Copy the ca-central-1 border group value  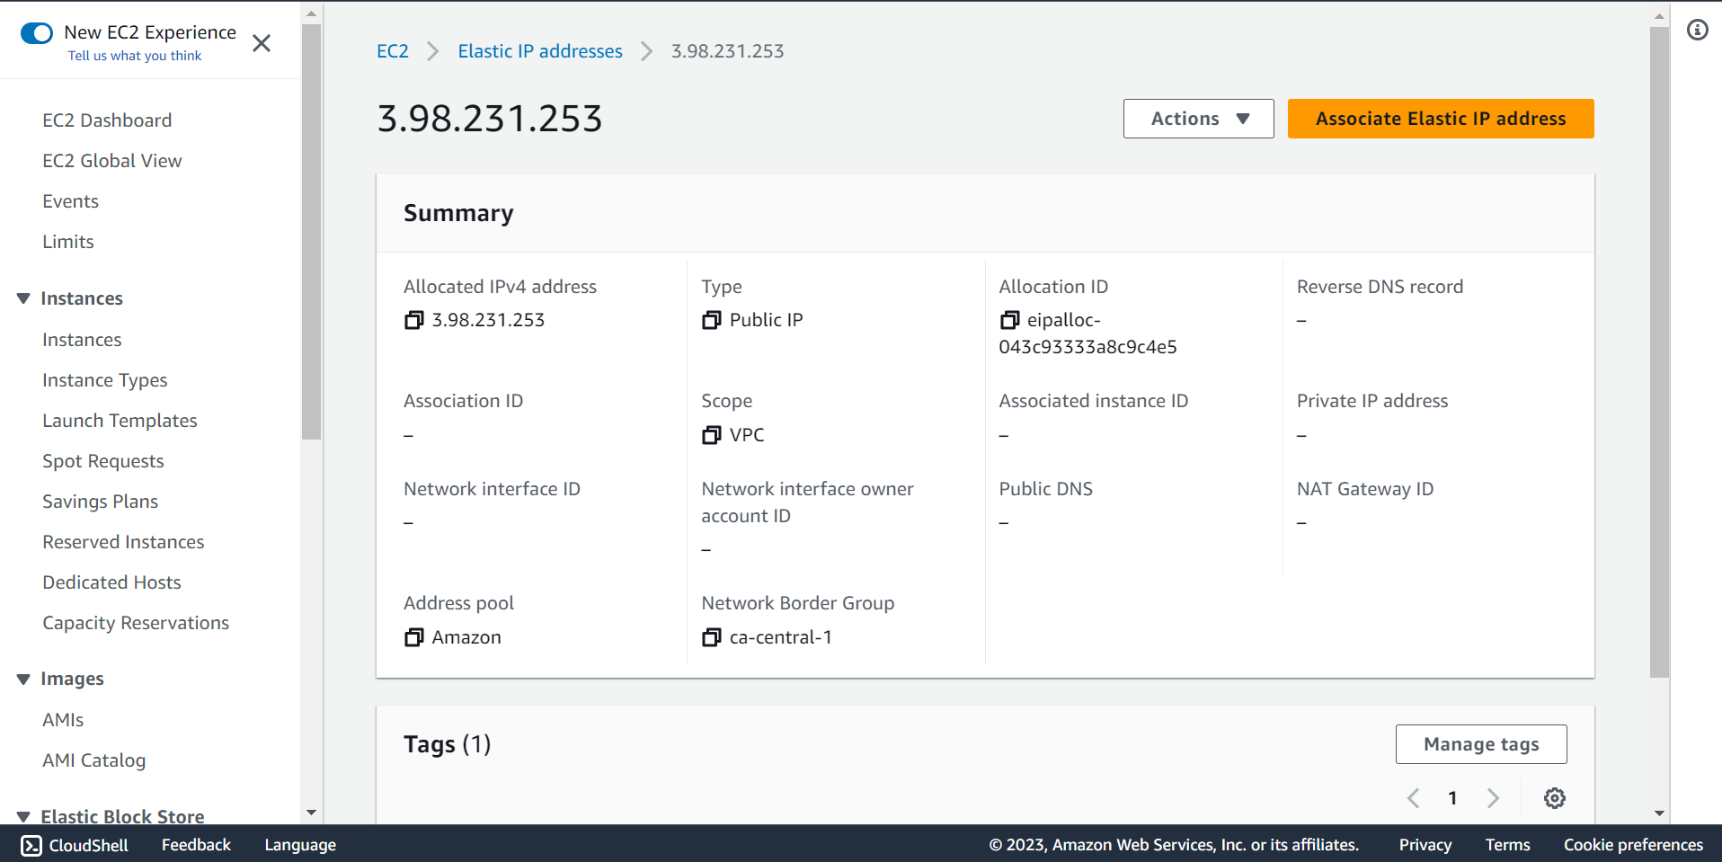(x=711, y=637)
